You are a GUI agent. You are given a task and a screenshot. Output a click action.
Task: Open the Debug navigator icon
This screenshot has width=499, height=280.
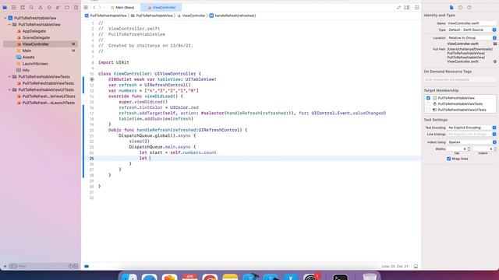click(x=58, y=7)
